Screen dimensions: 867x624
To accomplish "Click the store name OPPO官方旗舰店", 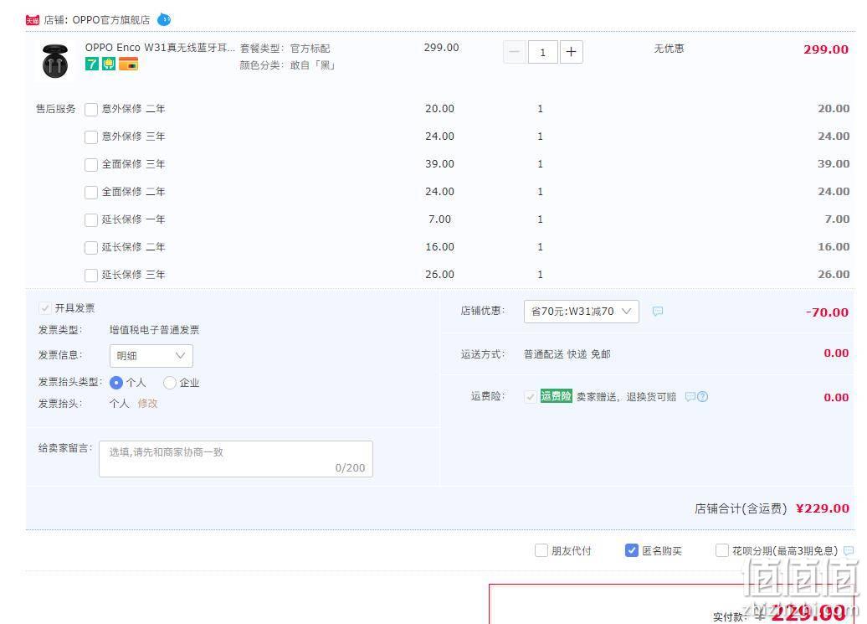I will click(x=111, y=20).
